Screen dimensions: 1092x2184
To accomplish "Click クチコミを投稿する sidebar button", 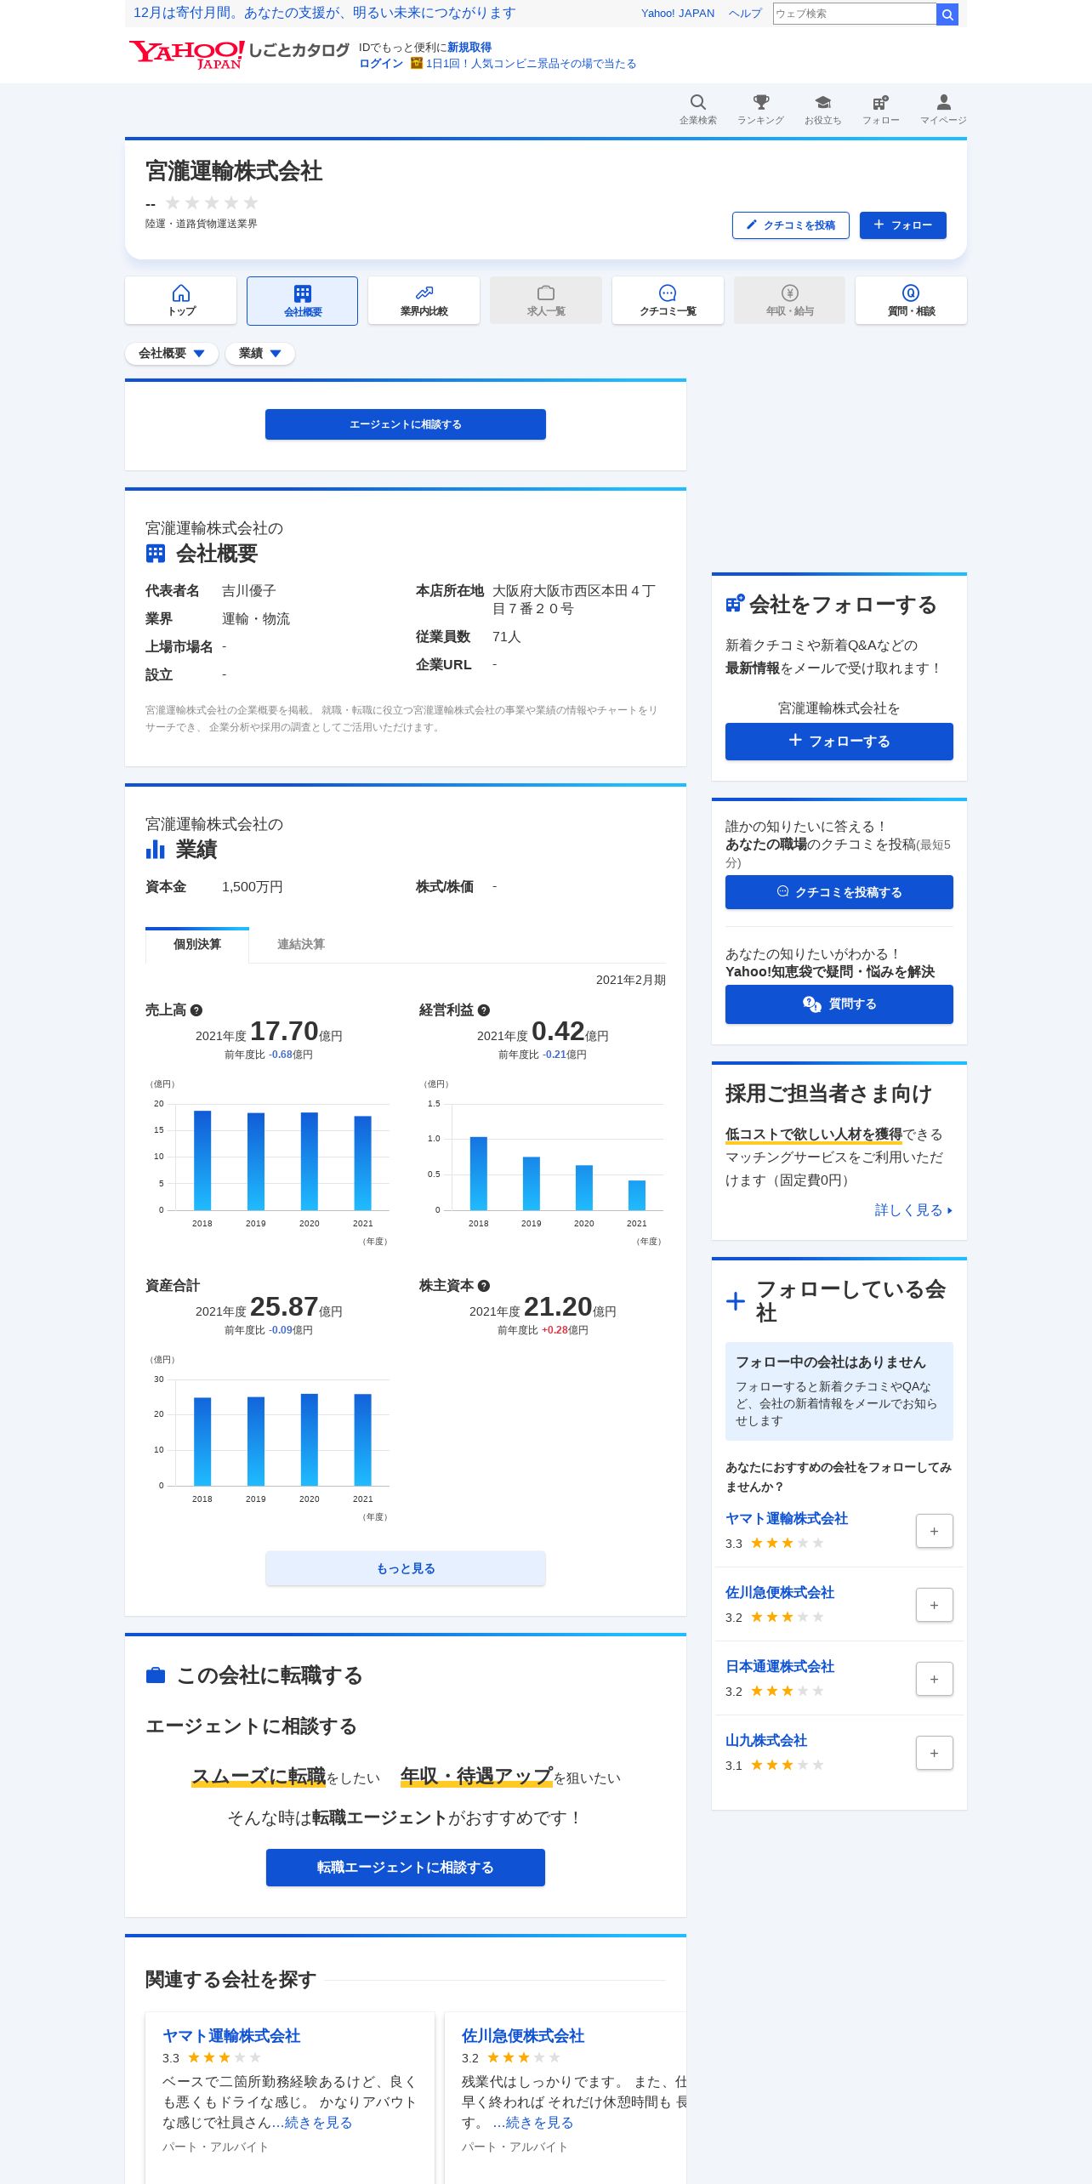I will click(839, 892).
